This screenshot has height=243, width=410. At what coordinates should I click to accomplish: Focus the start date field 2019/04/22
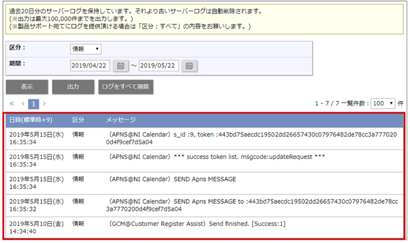(90, 65)
